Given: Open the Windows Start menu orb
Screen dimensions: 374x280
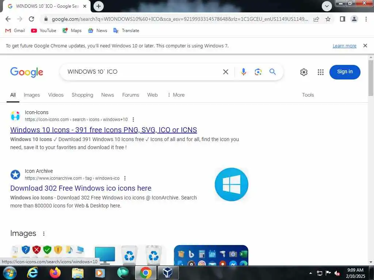Looking at the screenshot, I should pos(10,273).
